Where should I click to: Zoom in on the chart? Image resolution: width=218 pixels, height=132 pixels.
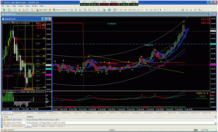point(85,10)
